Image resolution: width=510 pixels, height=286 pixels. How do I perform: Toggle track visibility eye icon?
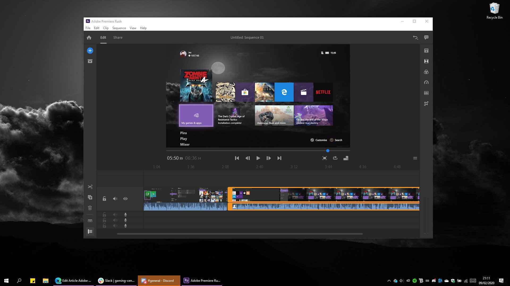[125, 199]
